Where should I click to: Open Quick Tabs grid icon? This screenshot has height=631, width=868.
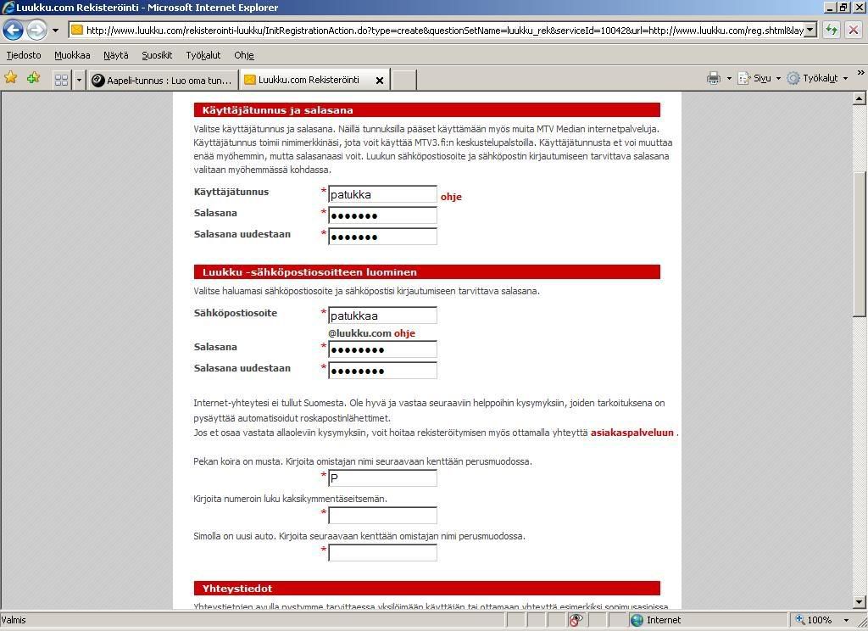pos(61,80)
